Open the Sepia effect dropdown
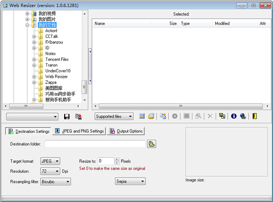Screen dimensions: 273x202 pyautogui.click(x=130, y=182)
